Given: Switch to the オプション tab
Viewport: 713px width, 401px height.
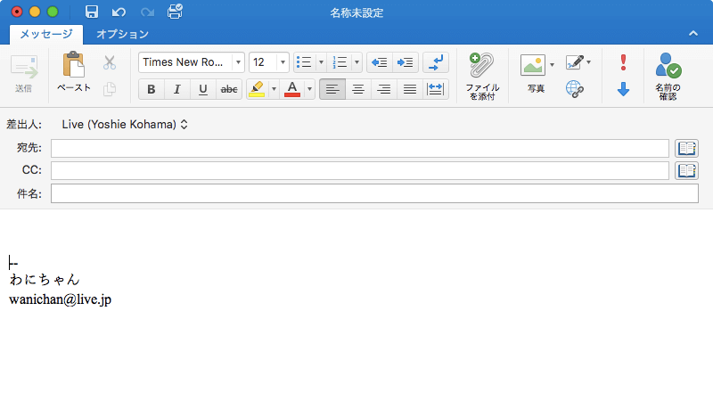Looking at the screenshot, I should coord(122,34).
